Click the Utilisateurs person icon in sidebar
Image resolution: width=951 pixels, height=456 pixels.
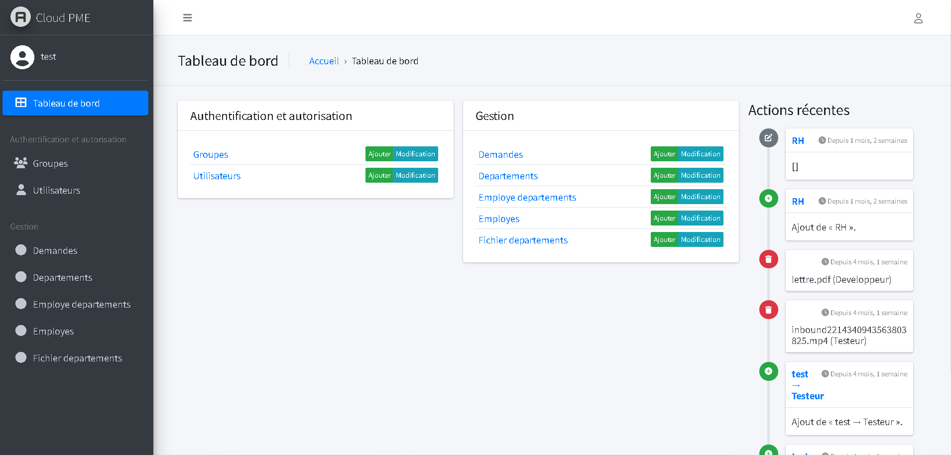[x=20, y=190]
